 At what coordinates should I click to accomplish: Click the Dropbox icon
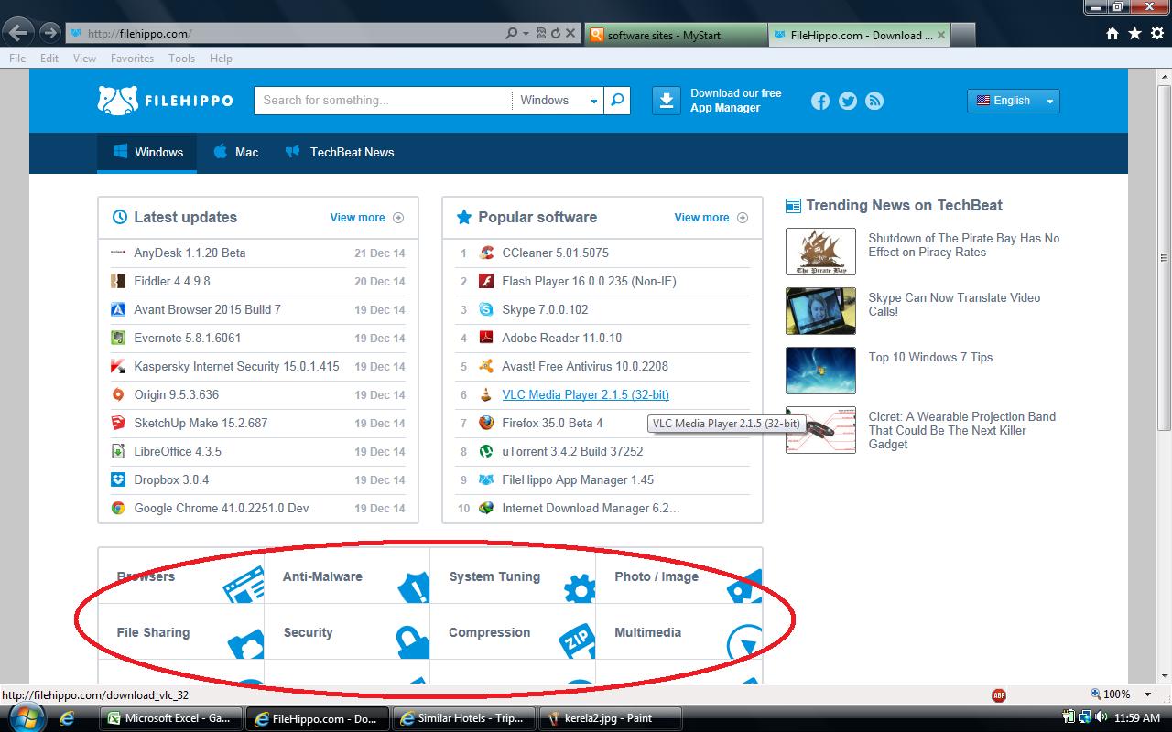(118, 479)
